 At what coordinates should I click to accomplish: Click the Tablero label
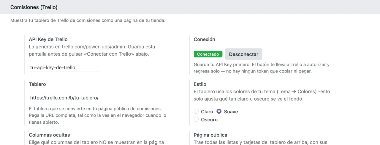tap(37, 84)
